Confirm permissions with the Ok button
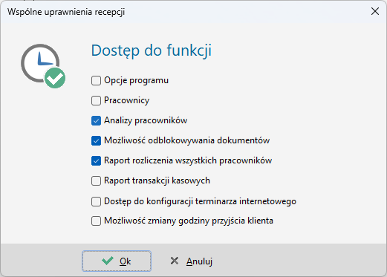Screen dimensions: 387x277 point(117,261)
